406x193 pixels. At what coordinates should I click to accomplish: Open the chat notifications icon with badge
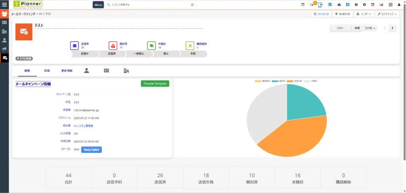[312, 5]
